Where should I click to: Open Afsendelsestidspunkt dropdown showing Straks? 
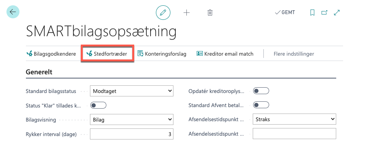click(x=294, y=119)
